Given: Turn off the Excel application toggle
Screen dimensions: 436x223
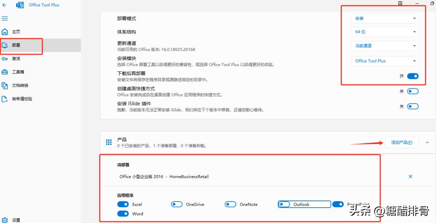Looking at the screenshot, I should (x=123, y=204).
